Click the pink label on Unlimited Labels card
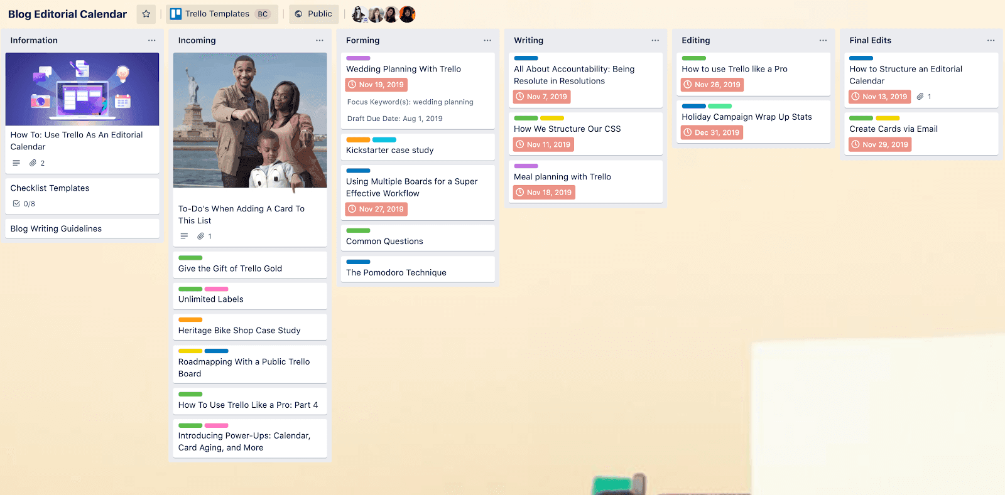The width and height of the screenshot is (1005, 495). coord(217,289)
